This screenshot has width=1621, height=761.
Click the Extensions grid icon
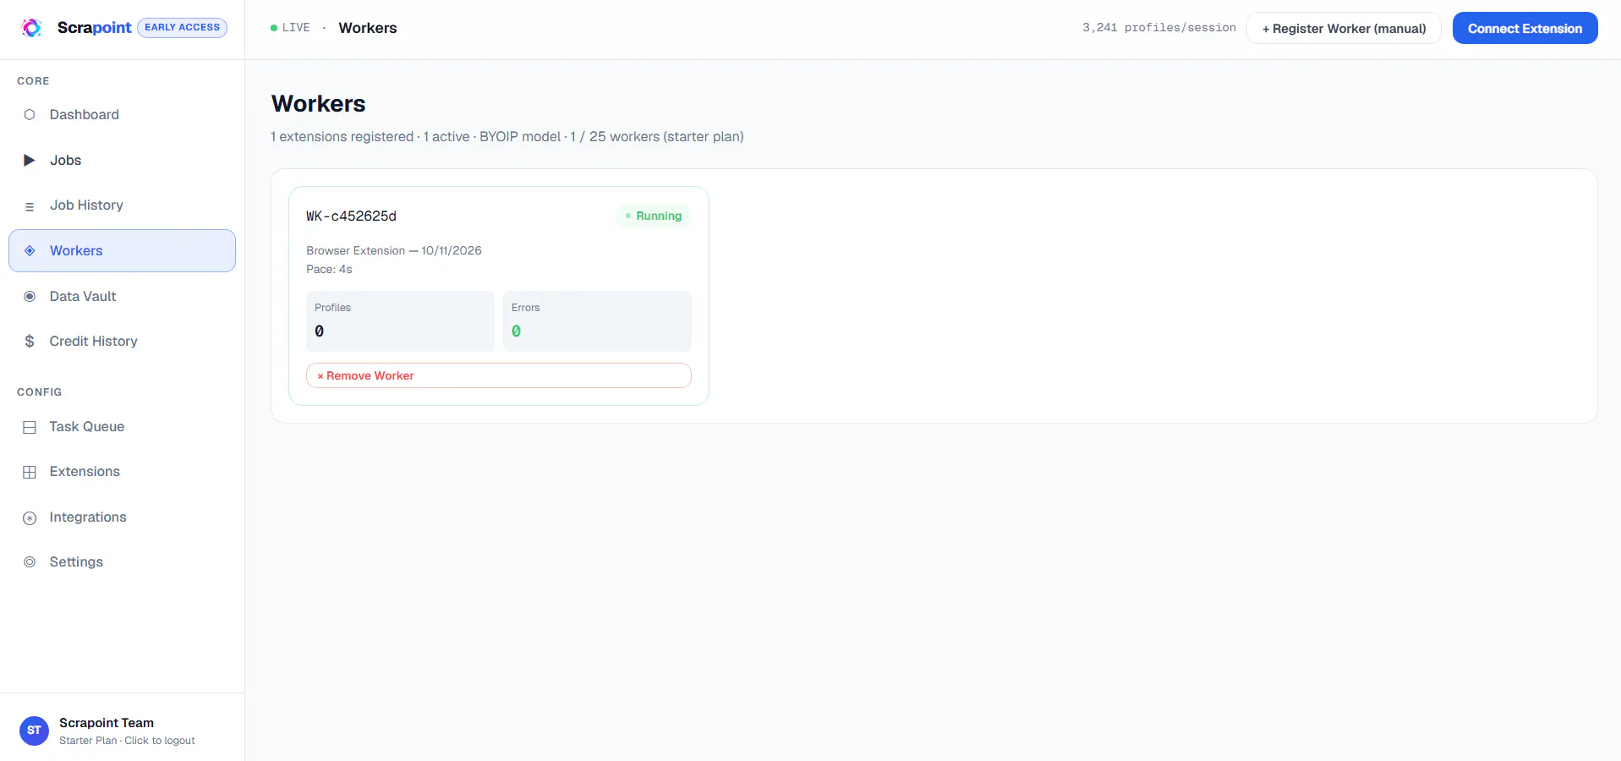(30, 473)
